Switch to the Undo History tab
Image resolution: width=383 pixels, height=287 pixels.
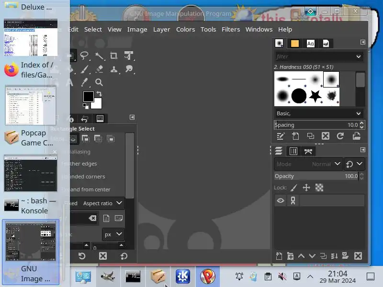[x=84, y=119]
